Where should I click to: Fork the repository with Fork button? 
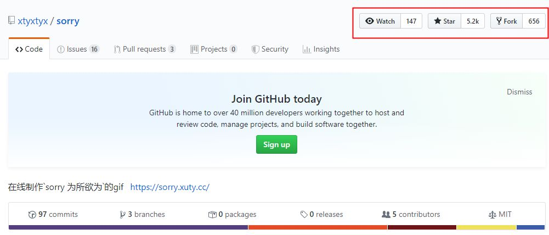point(507,21)
